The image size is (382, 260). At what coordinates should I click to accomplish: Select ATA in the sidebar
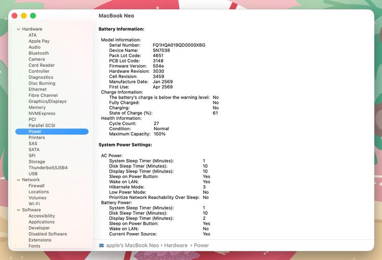(33, 35)
